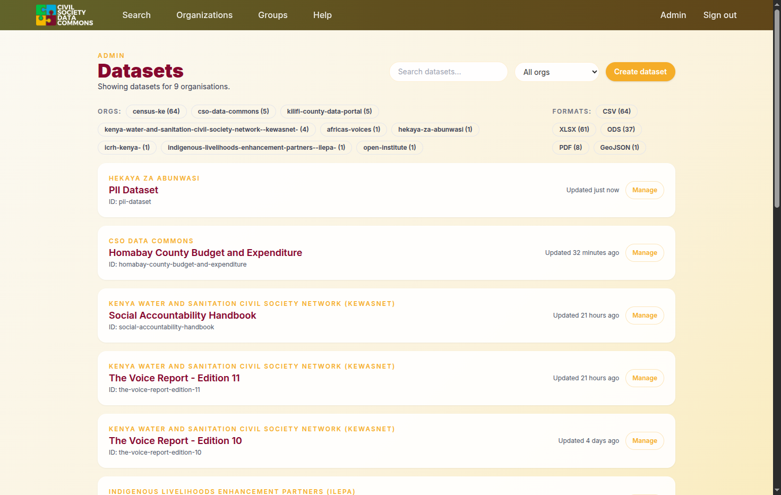
Task: Open the Help menu item
Action: pyautogui.click(x=322, y=15)
